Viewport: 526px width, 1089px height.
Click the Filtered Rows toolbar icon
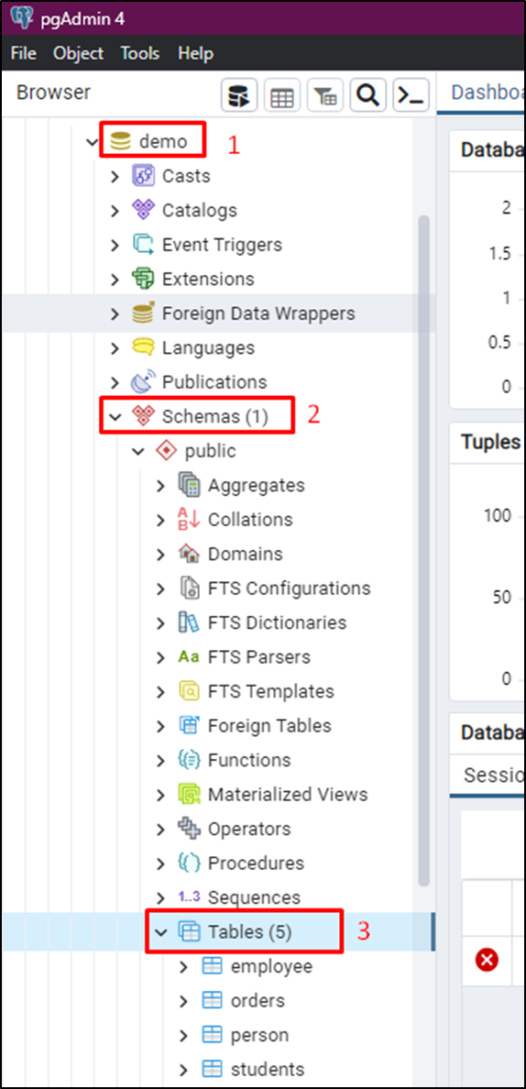click(x=325, y=95)
